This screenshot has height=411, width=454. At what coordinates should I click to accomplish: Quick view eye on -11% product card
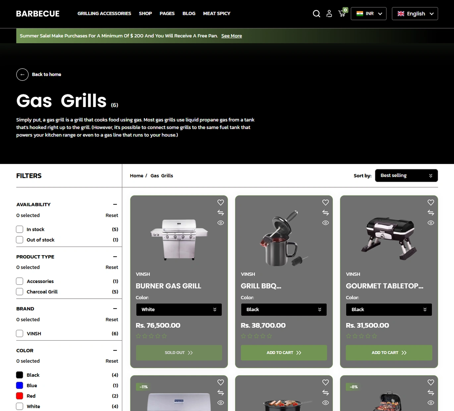click(x=221, y=403)
